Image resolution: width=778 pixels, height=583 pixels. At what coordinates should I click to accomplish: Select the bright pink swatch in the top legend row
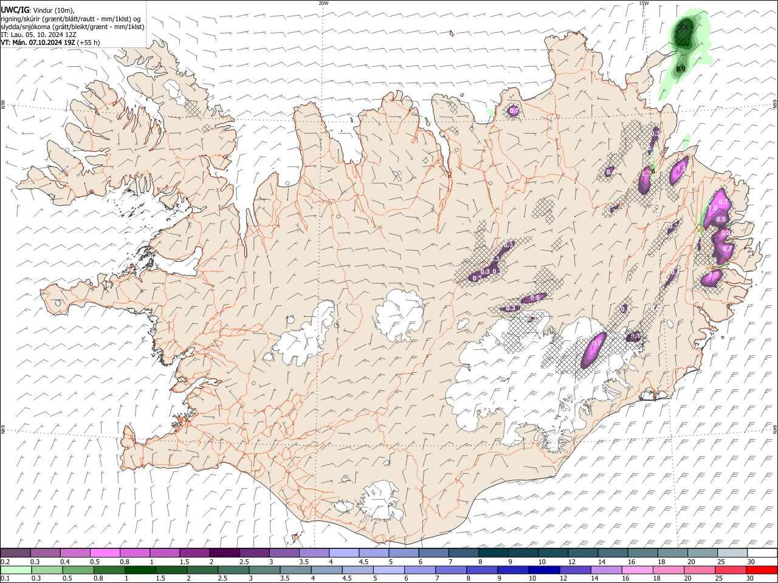[105, 553]
